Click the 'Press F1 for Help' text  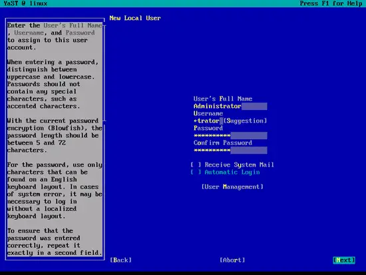point(331,3)
